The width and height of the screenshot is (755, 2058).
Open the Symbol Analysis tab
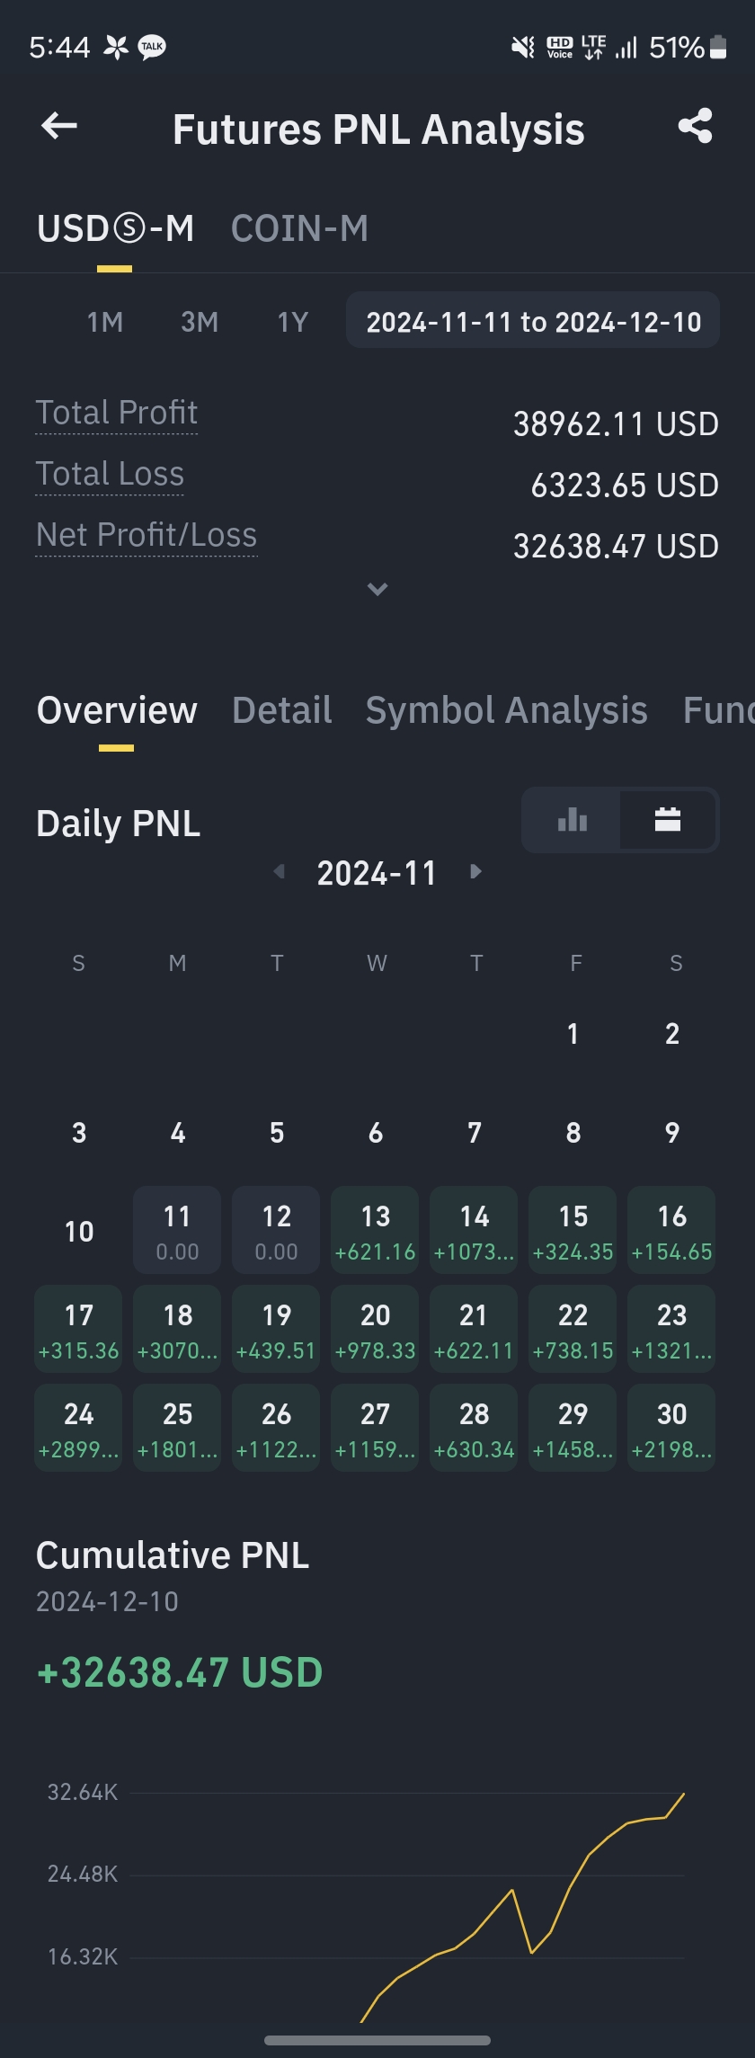(x=506, y=710)
